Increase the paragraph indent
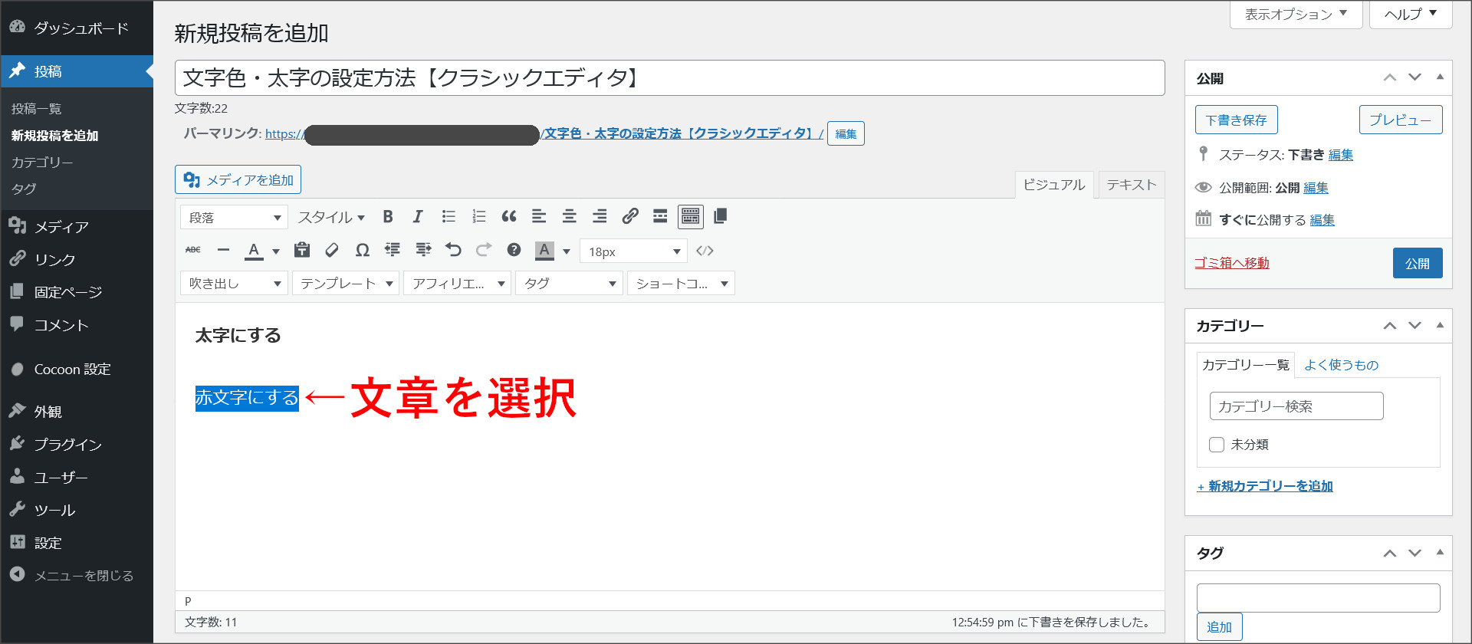The image size is (1472, 644). coord(423,250)
